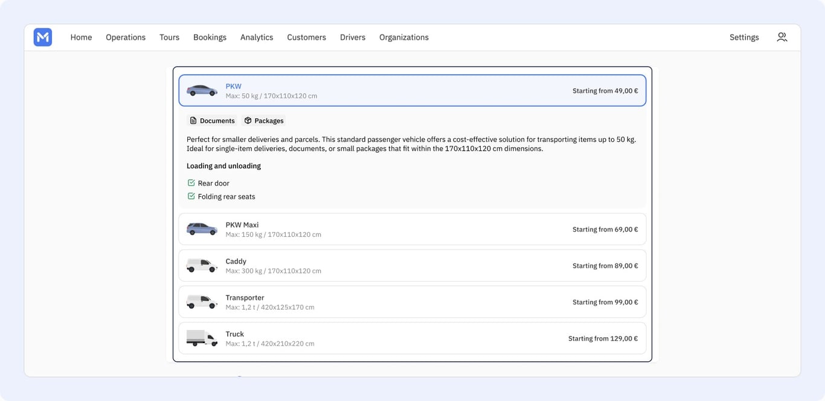Click 'Max: 1,2 t / 420x125x170 cm' text

[x=270, y=307]
